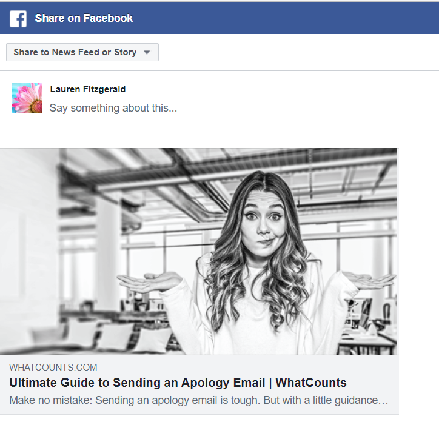
Task: Click Lauren Fitzgerald's pink flower profile picture
Action: pos(27,98)
